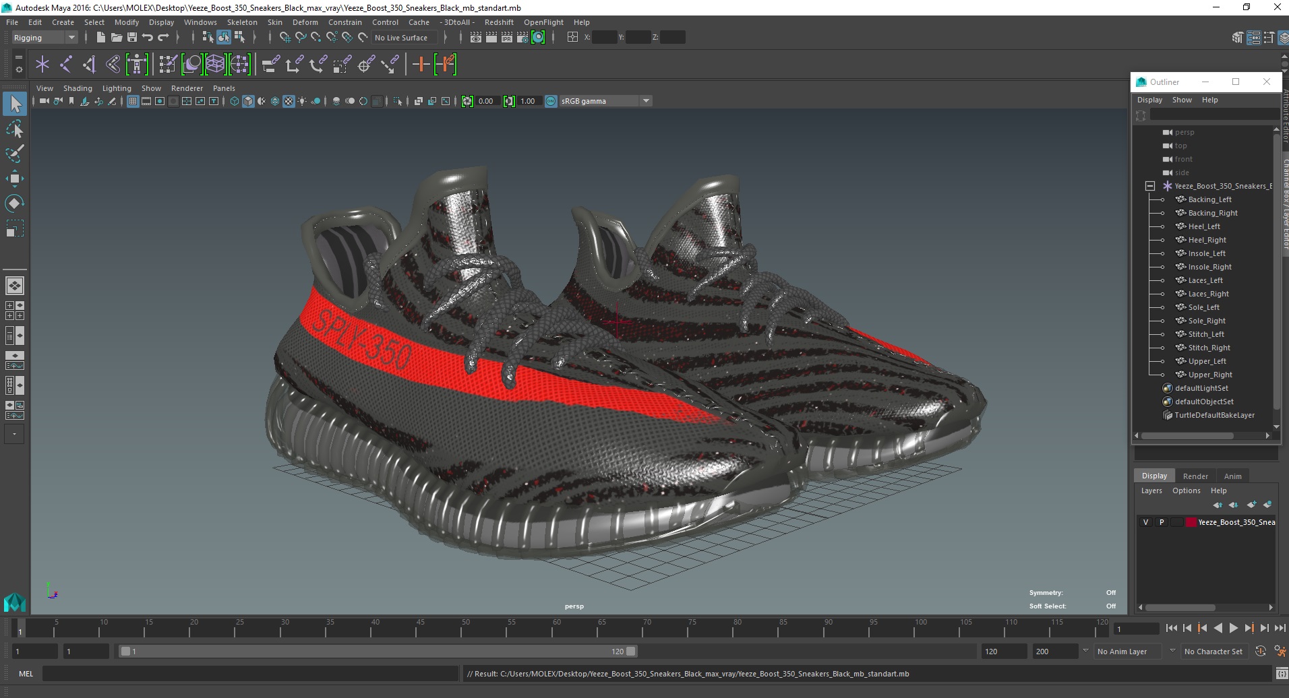Click the Create Locator shelf icon

point(42,65)
